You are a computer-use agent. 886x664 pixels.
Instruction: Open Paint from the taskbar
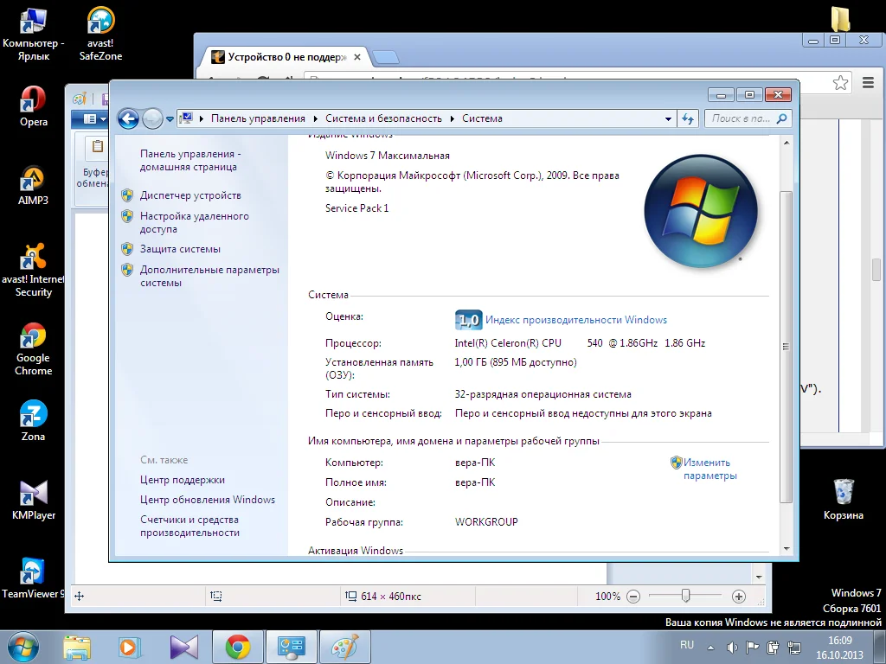(x=344, y=647)
